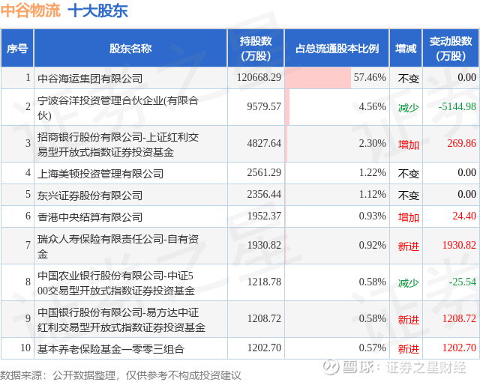Click 不变 status in 东兴证券 row
This screenshot has width=480, height=382.
pos(408,195)
